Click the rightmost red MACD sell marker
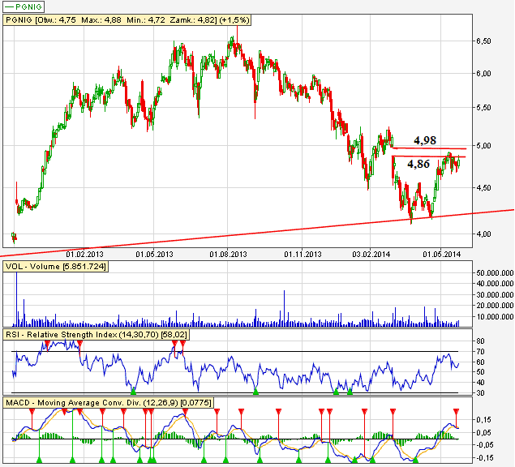 456,413
